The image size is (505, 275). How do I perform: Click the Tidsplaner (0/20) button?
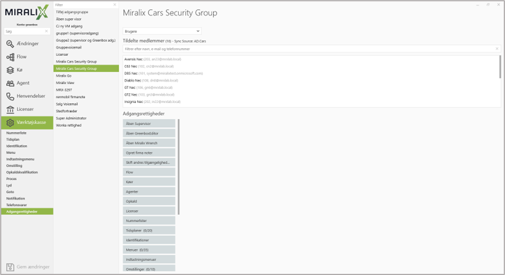149,231
